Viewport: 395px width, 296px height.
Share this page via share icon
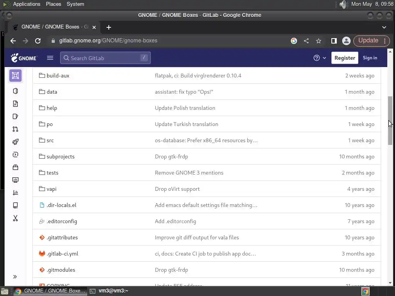tap(306, 41)
